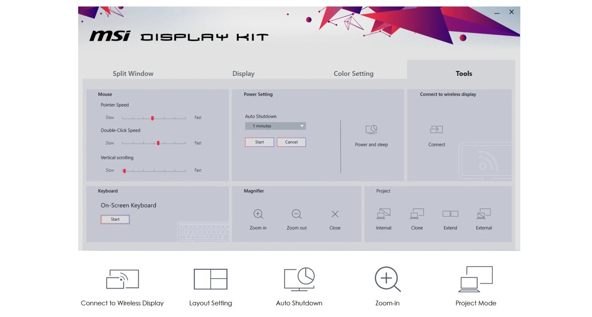The height and width of the screenshot is (317, 592).
Task: Click the Pointer Speed slider handle
Action: pyautogui.click(x=152, y=118)
